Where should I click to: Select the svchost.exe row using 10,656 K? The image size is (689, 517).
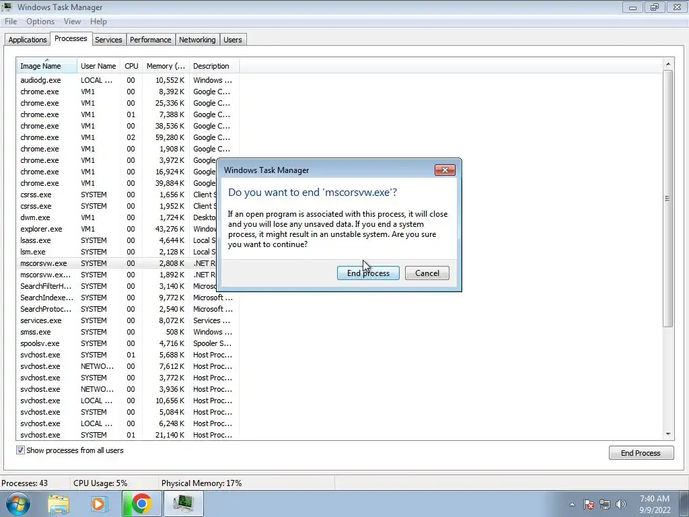click(127, 401)
